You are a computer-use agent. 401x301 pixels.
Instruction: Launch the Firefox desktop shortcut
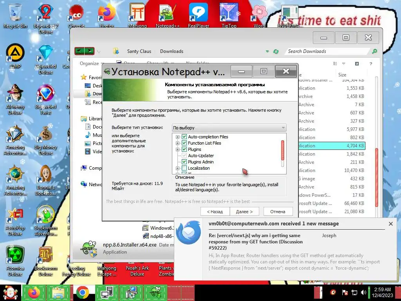pos(107,15)
